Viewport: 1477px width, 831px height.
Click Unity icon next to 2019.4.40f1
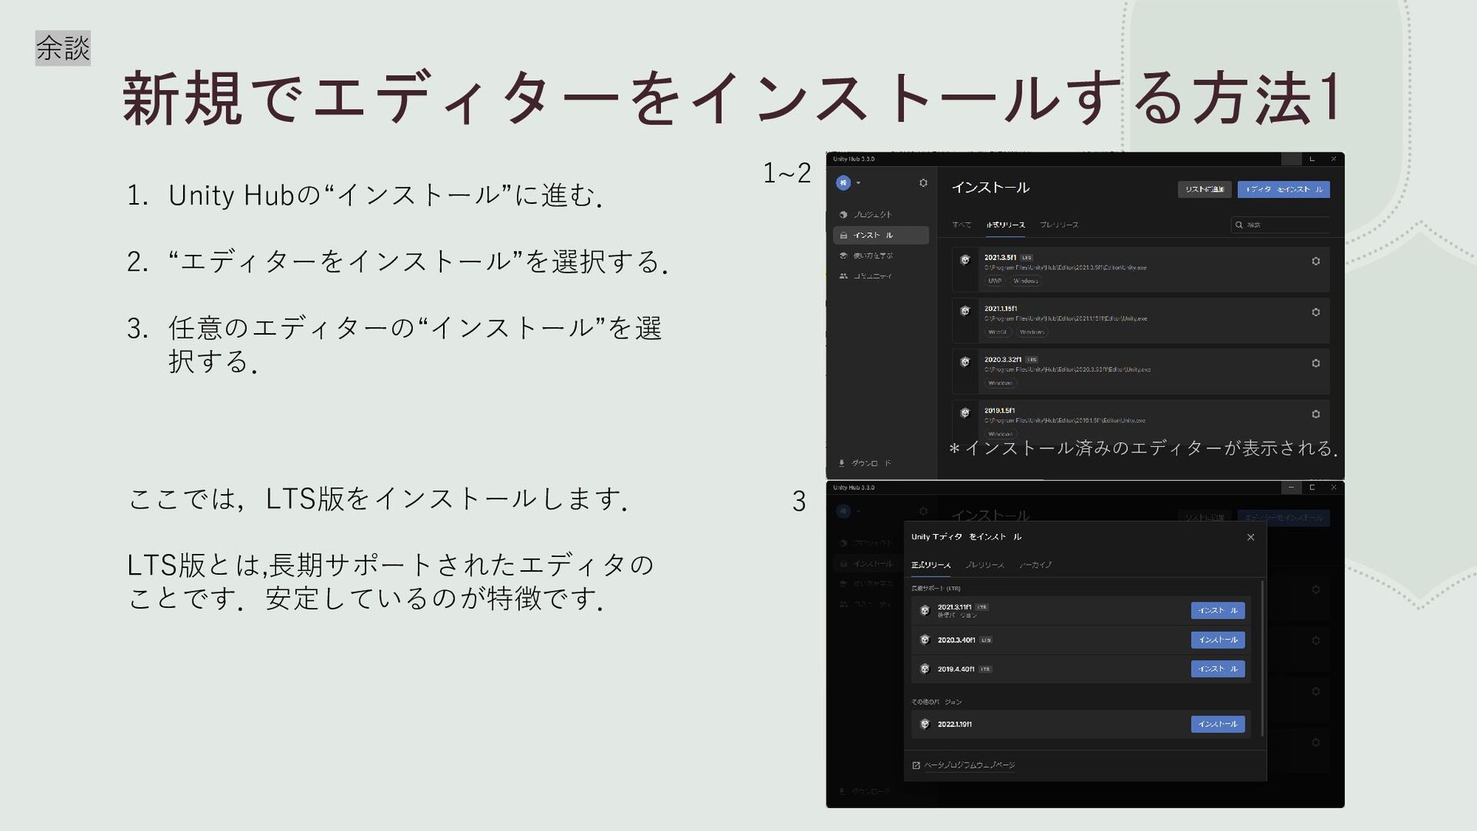click(925, 669)
